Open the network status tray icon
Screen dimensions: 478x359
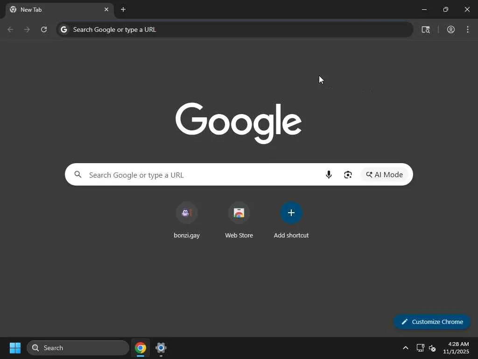pyautogui.click(x=421, y=348)
